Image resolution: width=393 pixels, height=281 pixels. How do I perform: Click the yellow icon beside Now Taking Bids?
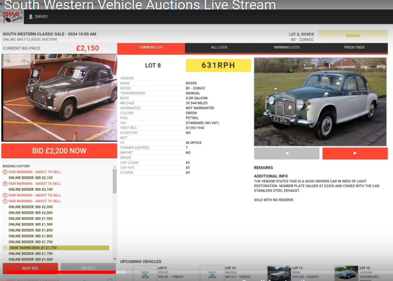5,248
